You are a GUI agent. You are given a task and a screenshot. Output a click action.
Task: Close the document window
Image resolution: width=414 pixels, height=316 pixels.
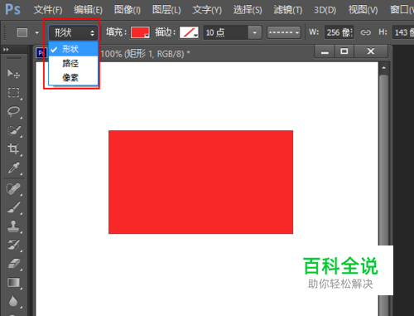371,51
